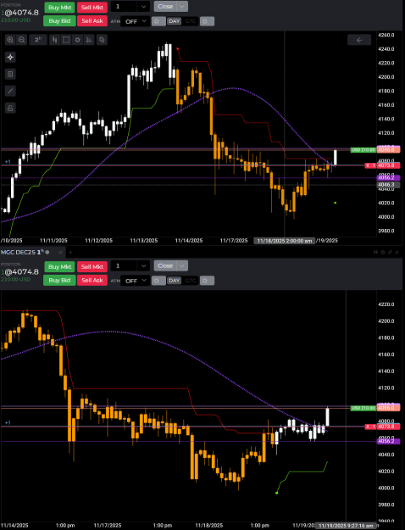Click the back arrow button on upper chart
This screenshot has width=405, height=530.
(359, 40)
